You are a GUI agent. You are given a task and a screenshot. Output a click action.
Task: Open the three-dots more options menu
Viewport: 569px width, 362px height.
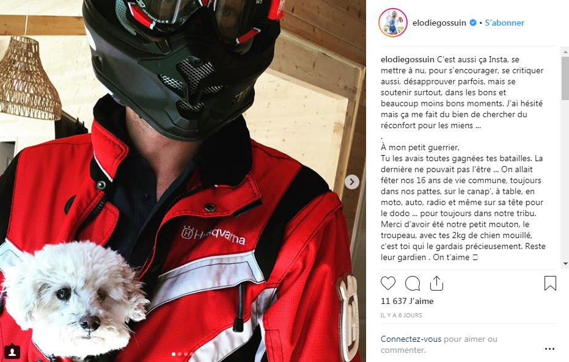pyautogui.click(x=550, y=349)
